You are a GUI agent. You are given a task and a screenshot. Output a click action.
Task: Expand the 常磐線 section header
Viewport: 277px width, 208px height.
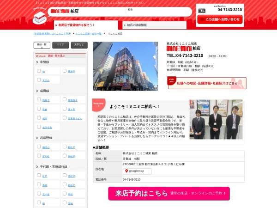[x=60, y=62]
